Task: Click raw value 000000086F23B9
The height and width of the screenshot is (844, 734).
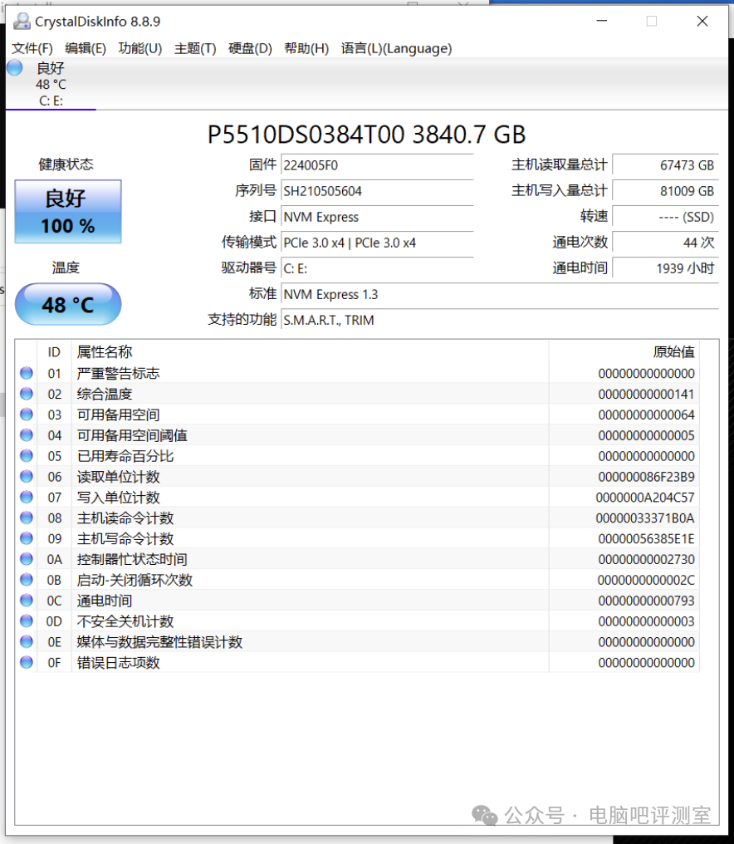Action: point(646,477)
